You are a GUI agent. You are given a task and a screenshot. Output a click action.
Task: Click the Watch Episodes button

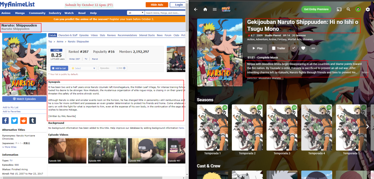[24, 99]
